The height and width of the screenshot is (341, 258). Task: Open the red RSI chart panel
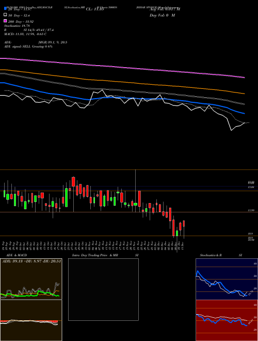(227, 320)
